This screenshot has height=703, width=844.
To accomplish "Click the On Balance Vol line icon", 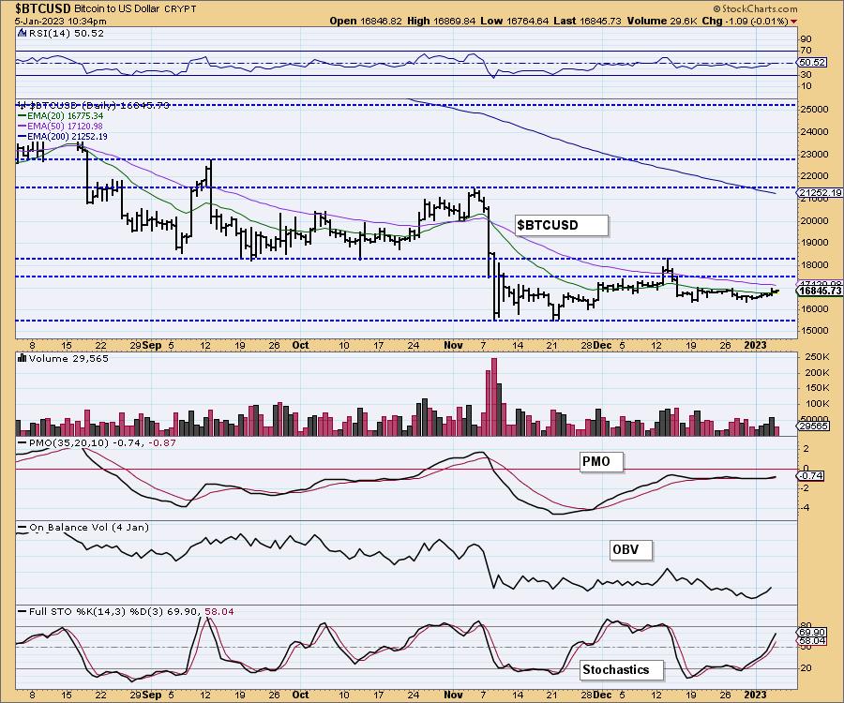I will (x=23, y=527).
